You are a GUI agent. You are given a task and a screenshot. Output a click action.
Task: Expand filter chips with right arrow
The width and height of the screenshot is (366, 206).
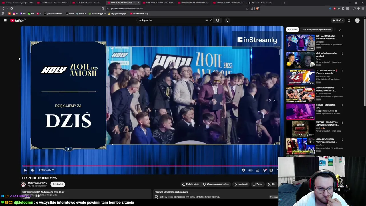point(340,29)
